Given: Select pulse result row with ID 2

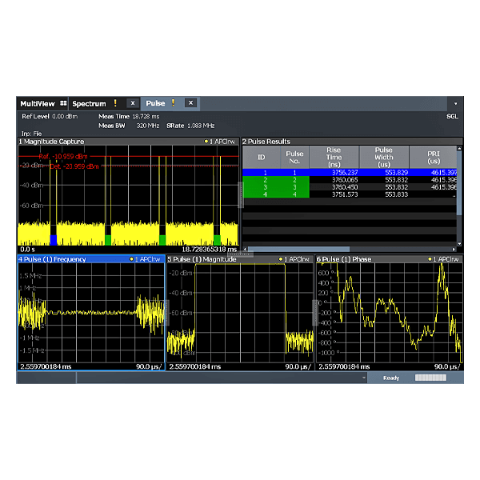Looking at the screenshot, I should [350, 180].
